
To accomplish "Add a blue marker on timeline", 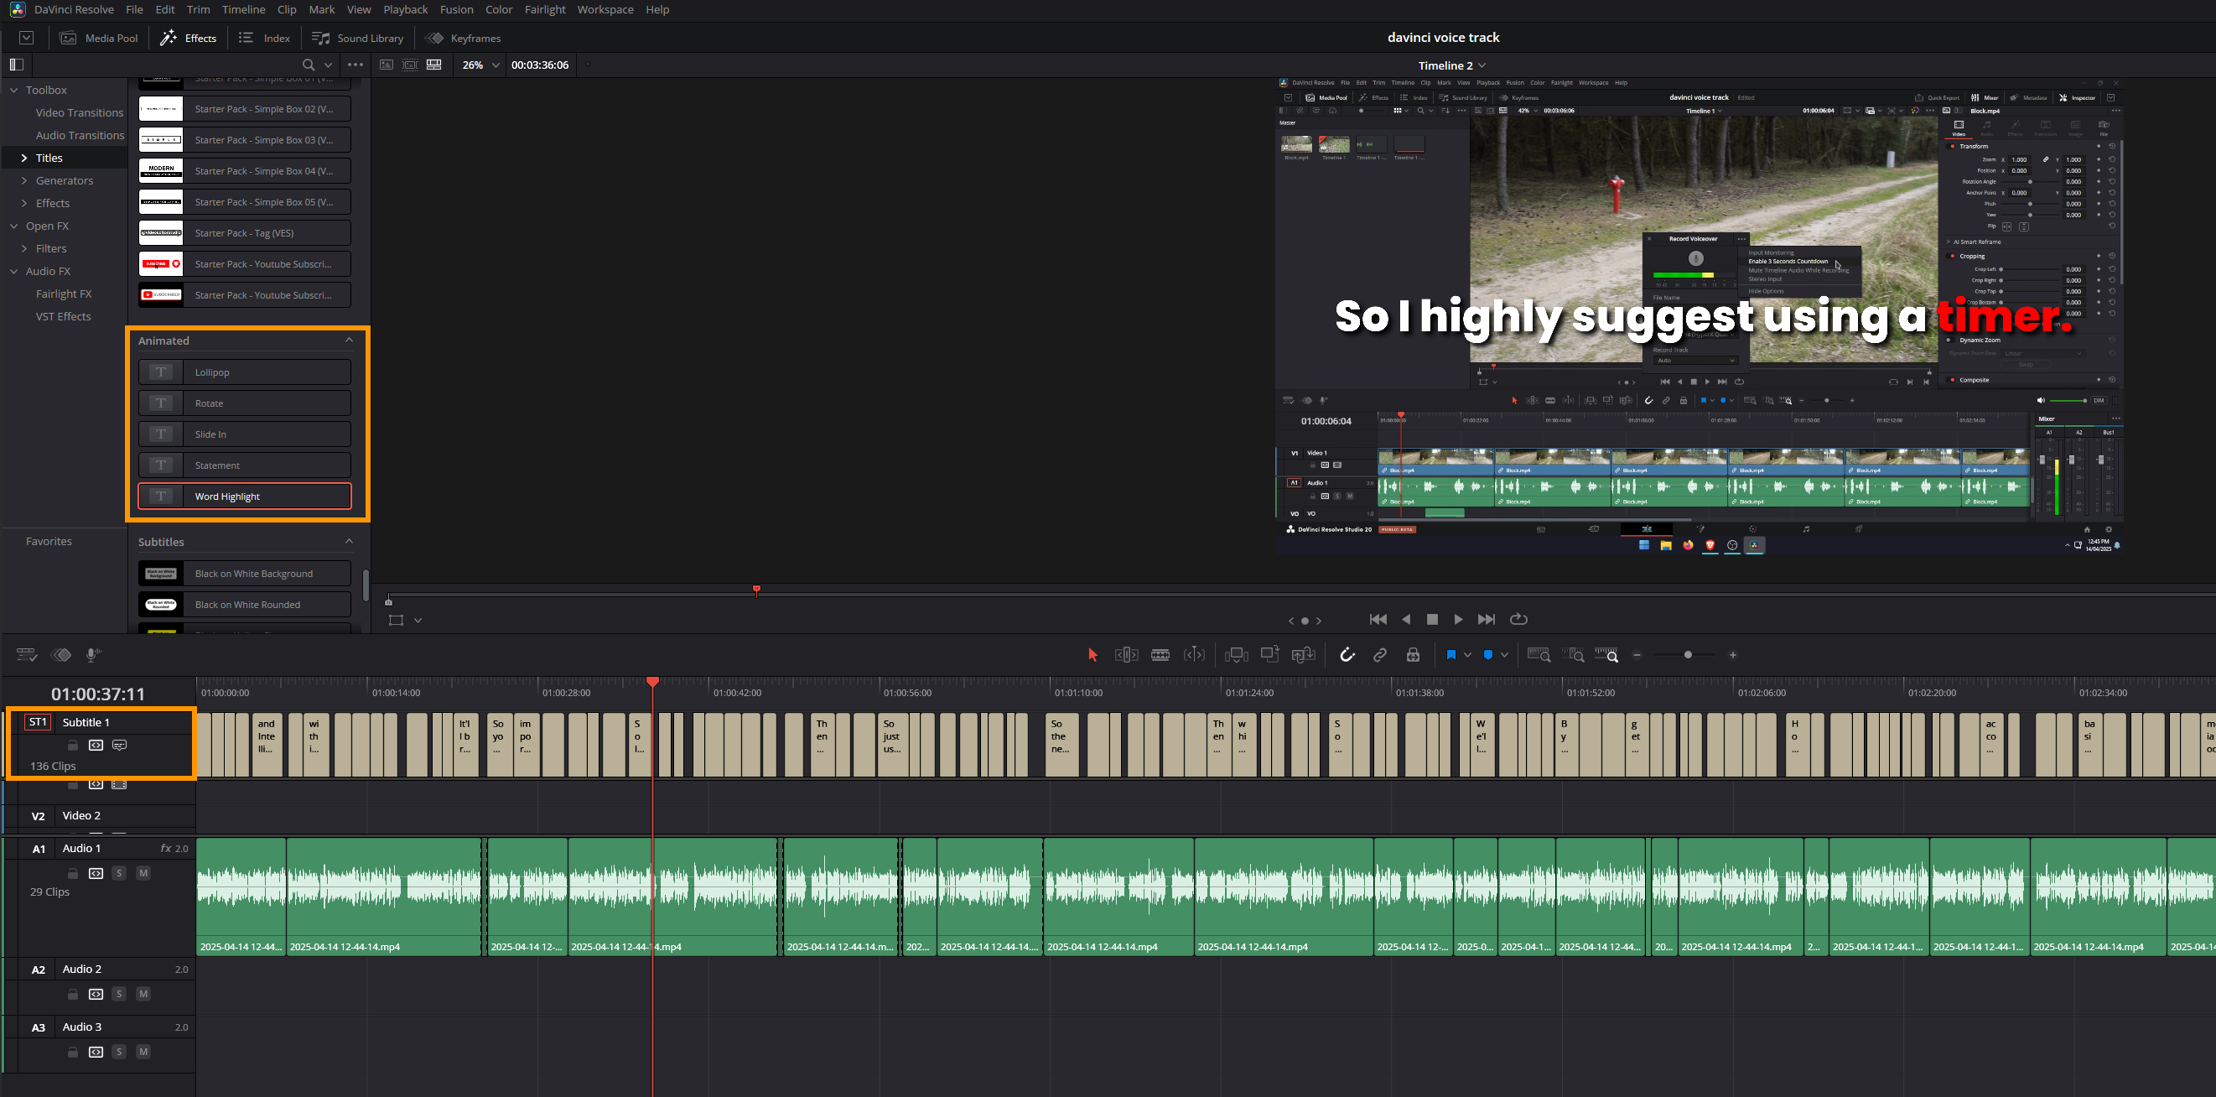I will [x=1488, y=656].
